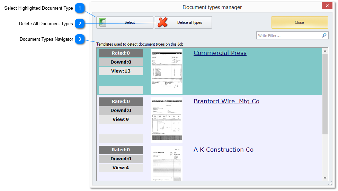Click View:9 for Branford Wire
Viewport: 338px width, 191px height.
(121, 120)
